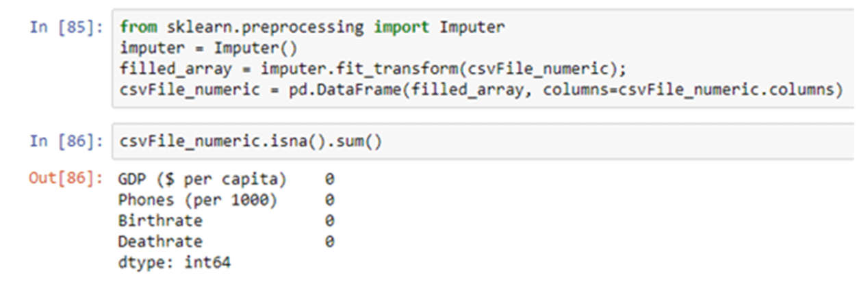857x284 pixels.
Task: Click the 'dtype: int64' output line
Action: coord(174,262)
